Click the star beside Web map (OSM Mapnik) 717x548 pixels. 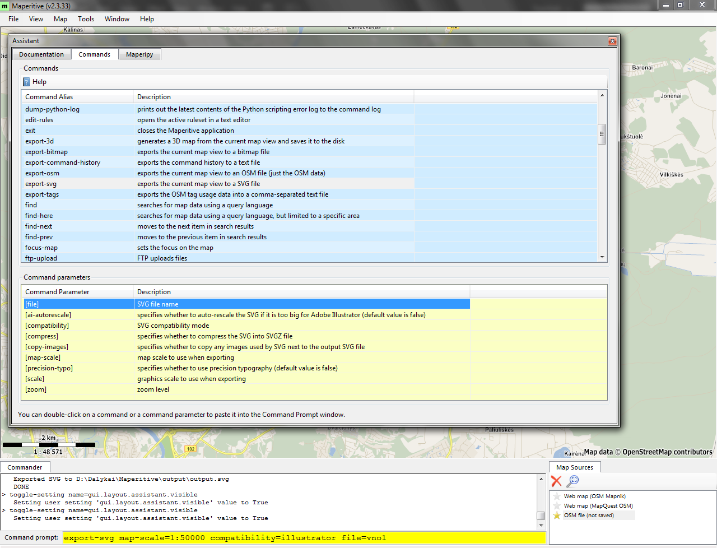[557, 496]
